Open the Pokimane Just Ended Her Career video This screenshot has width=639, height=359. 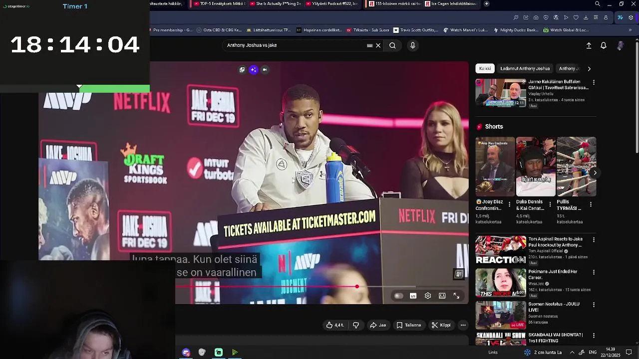[x=501, y=282]
